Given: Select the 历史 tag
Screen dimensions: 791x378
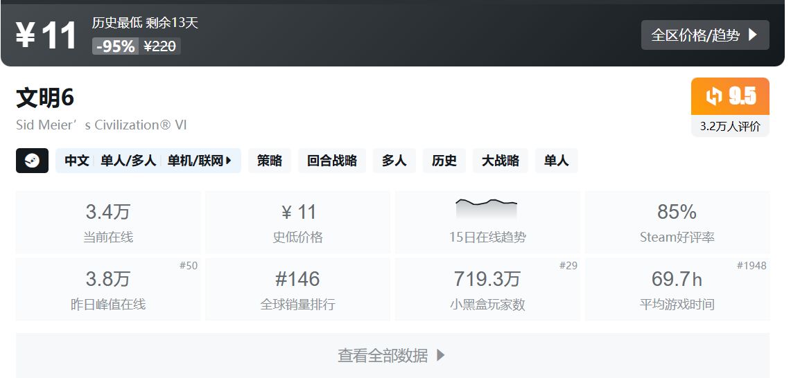Looking at the screenshot, I should pyautogui.click(x=444, y=161).
